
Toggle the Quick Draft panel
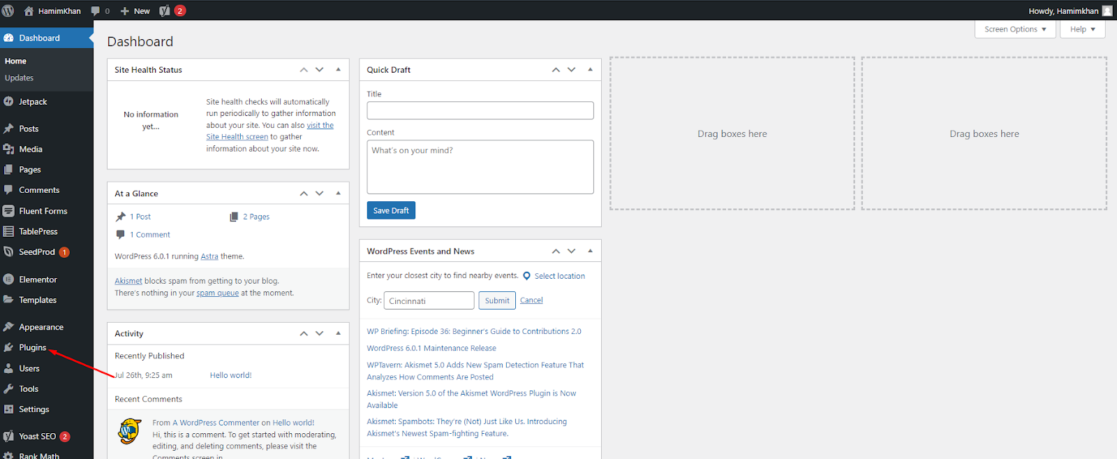(590, 70)
